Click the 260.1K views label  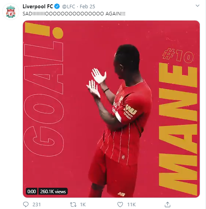[53, 191]
